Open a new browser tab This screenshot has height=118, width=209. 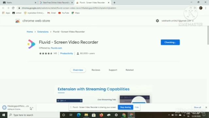click(x=114, y=3)
